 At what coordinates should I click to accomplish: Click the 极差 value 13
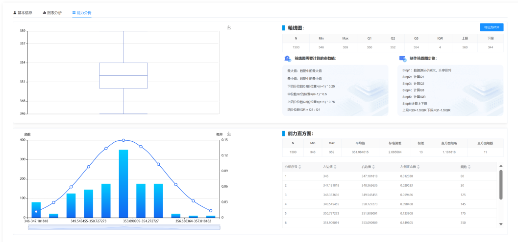tap(421, 153)
